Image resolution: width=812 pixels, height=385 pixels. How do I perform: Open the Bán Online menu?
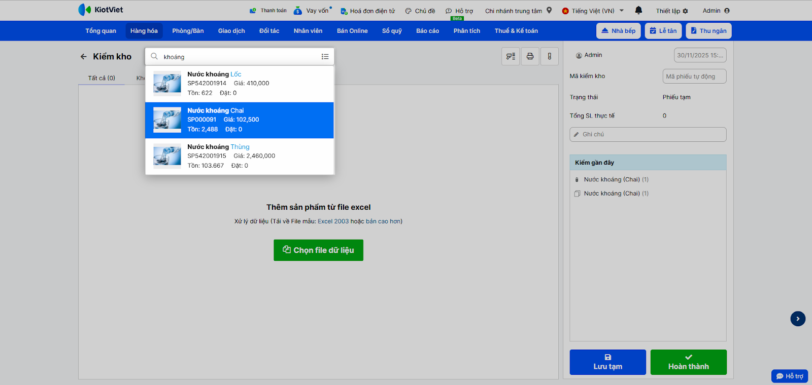[x=352, y=31]
